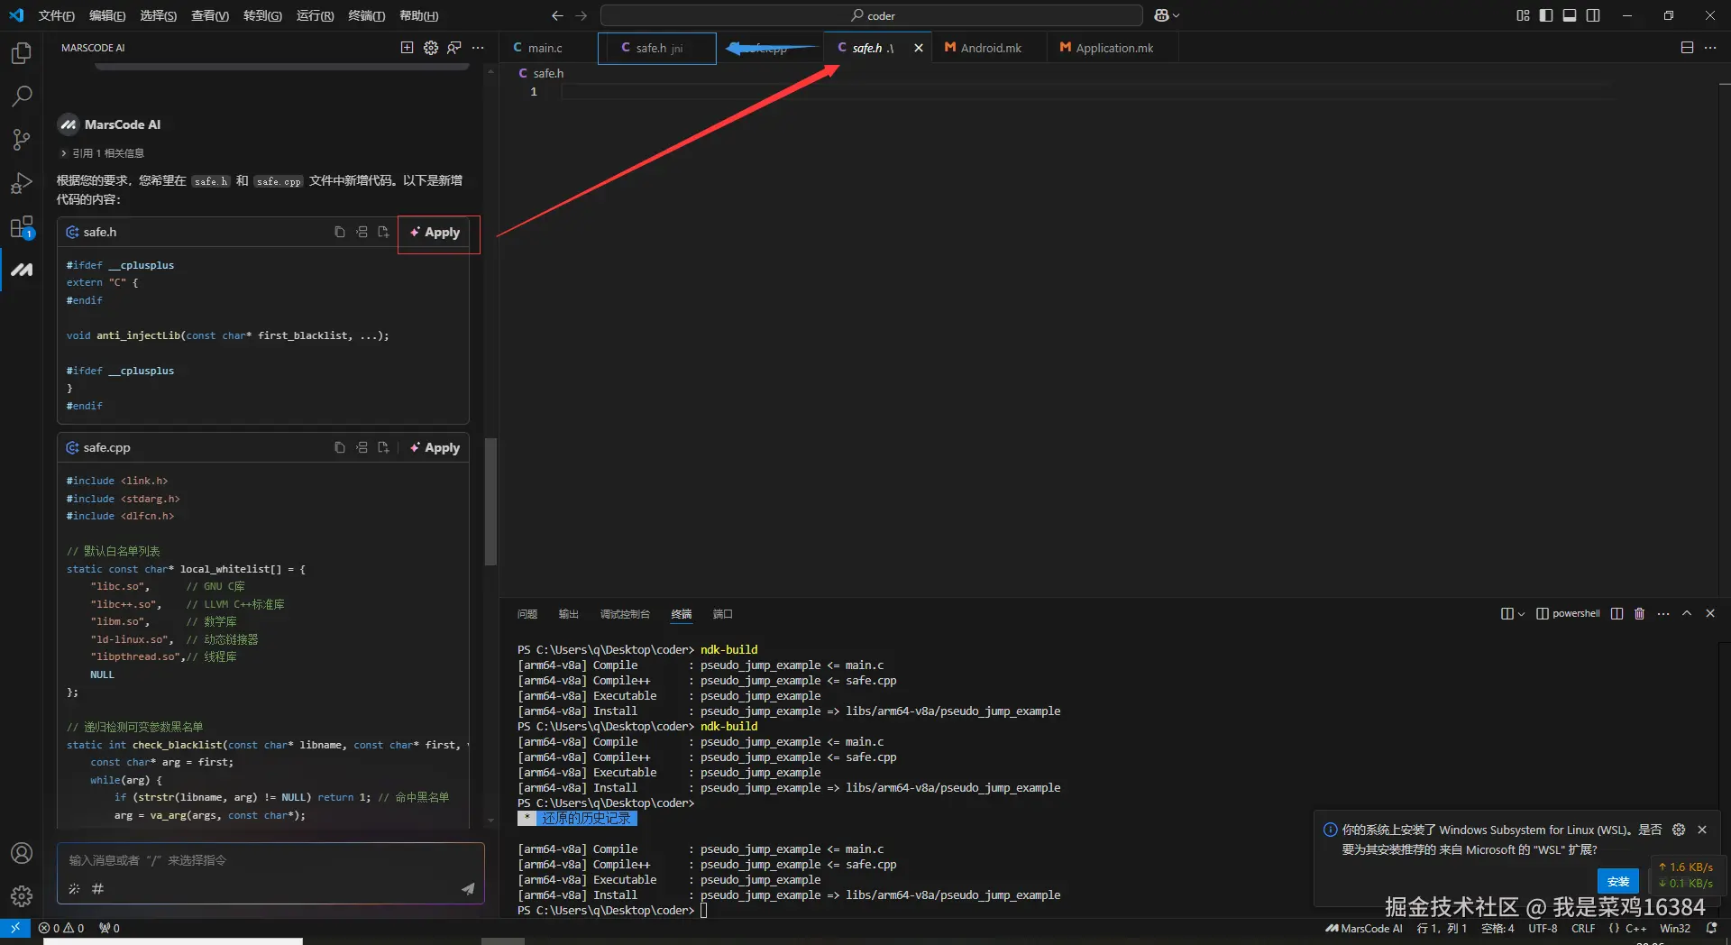Screen dimensions: 1731x945
Task: Show the 问题 panel tab
Action: click(x=527, y=614)
